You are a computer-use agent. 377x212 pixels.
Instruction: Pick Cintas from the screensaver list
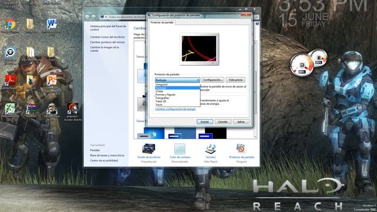pos(177,91)
